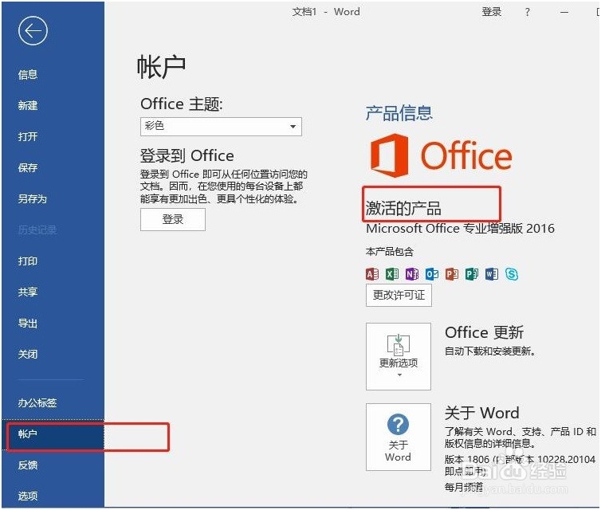Image resolution: width=601 pixels, height=510 pixels.
Task: Click the Microsoft Office 专业增强版 2016 text
Action: (x=460, y=229)
